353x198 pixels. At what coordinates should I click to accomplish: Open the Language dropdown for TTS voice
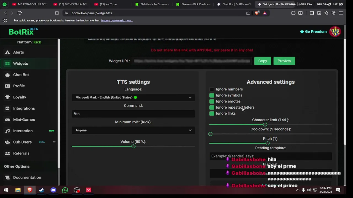pyautogui.click(x=133, y=97)
